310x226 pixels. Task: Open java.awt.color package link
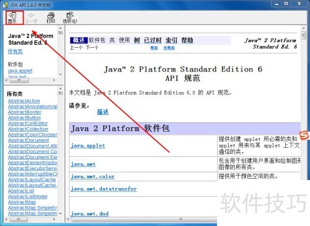92,177
